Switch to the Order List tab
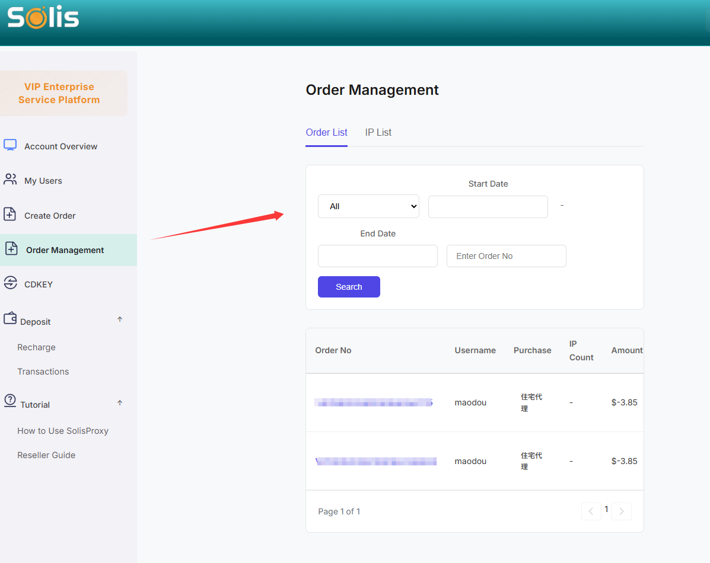The image size is (710, 563). click(326, 133)
